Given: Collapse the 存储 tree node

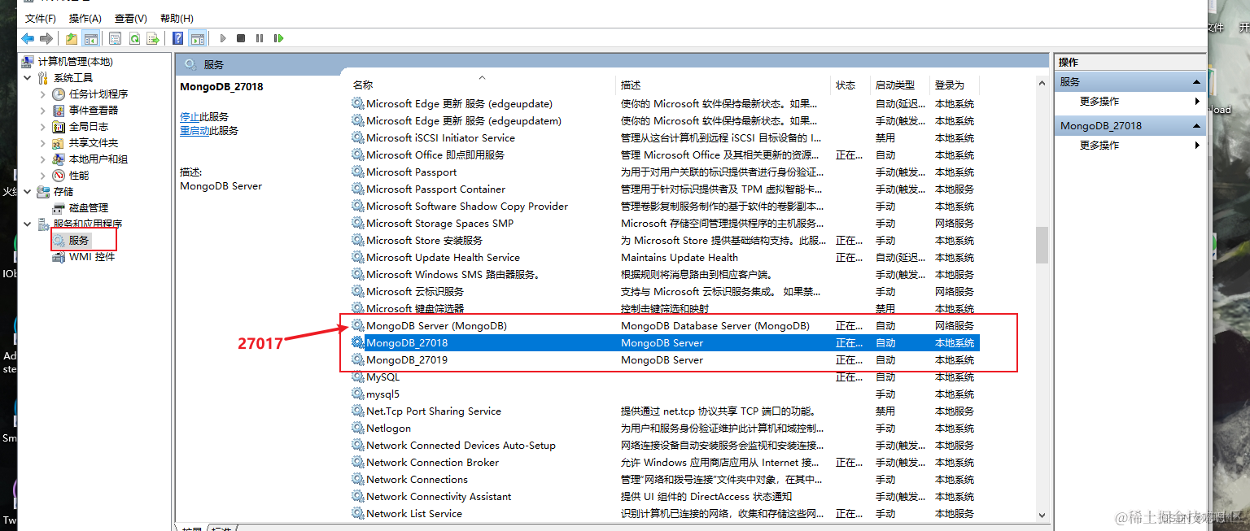Looking at the screenshot, I should click(28, 192).
